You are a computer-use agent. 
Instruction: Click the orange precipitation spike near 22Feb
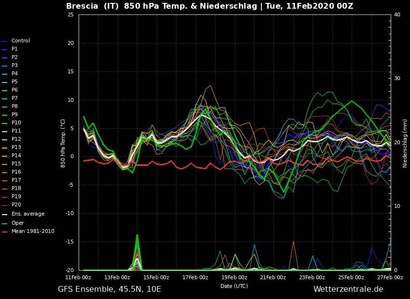(293, 255)
